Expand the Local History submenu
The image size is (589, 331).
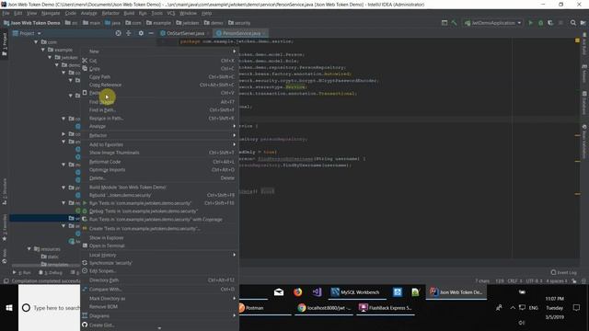click(159, 255)
